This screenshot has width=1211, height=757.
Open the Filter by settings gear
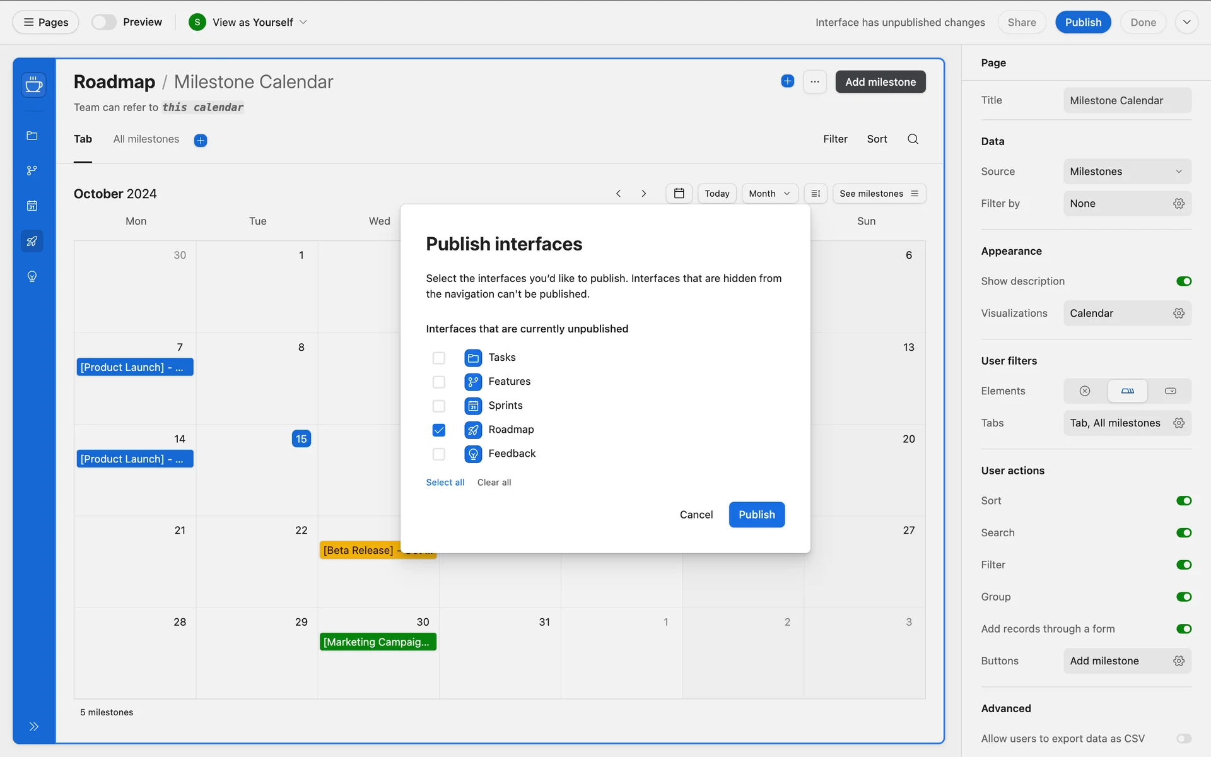tap(1178, 204)
